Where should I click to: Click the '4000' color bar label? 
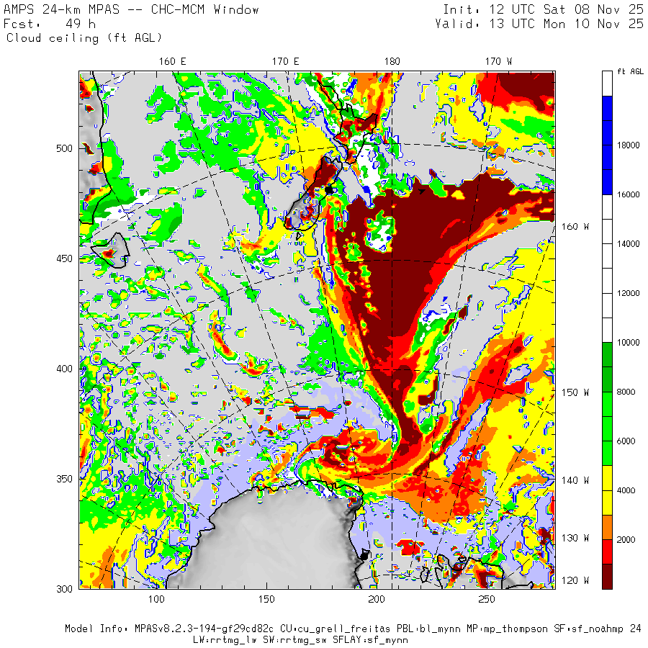coord(626,490)
